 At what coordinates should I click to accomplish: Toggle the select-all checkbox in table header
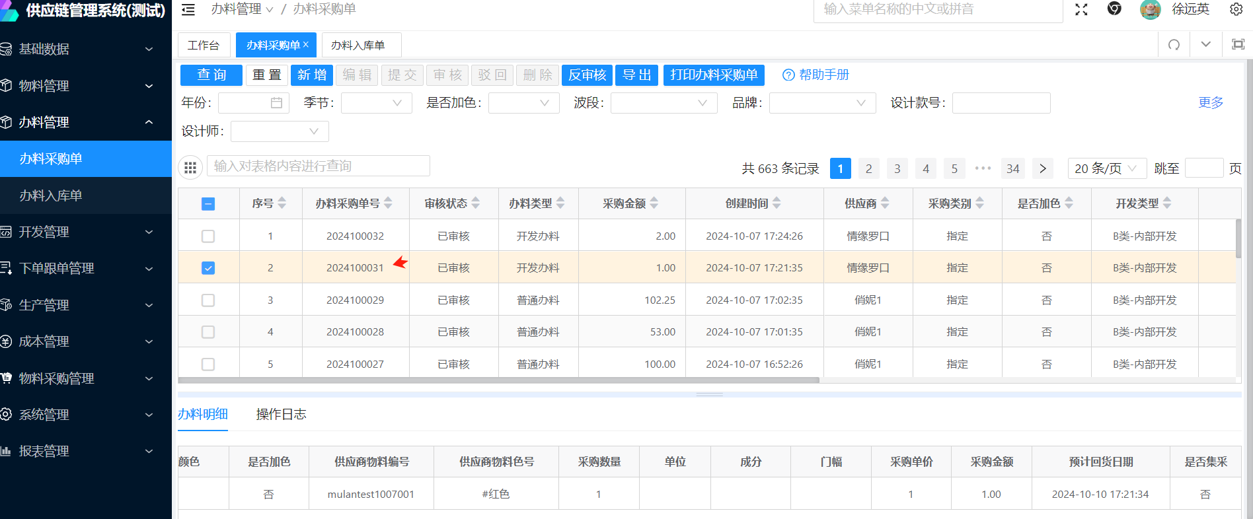pos(208,204)
